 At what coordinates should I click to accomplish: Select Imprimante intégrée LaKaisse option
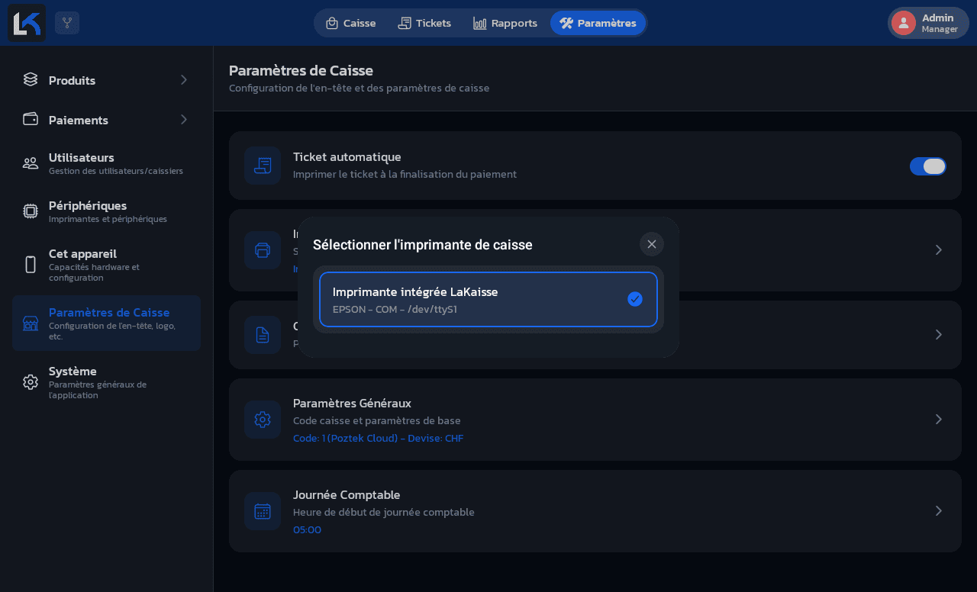(x=488, y=299)
